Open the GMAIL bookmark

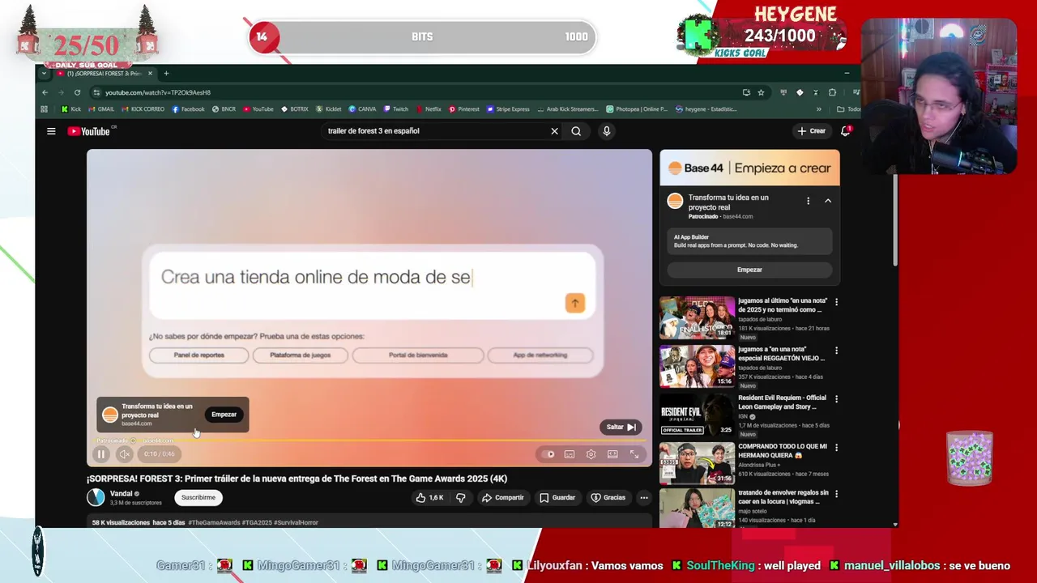pos(101,109)
